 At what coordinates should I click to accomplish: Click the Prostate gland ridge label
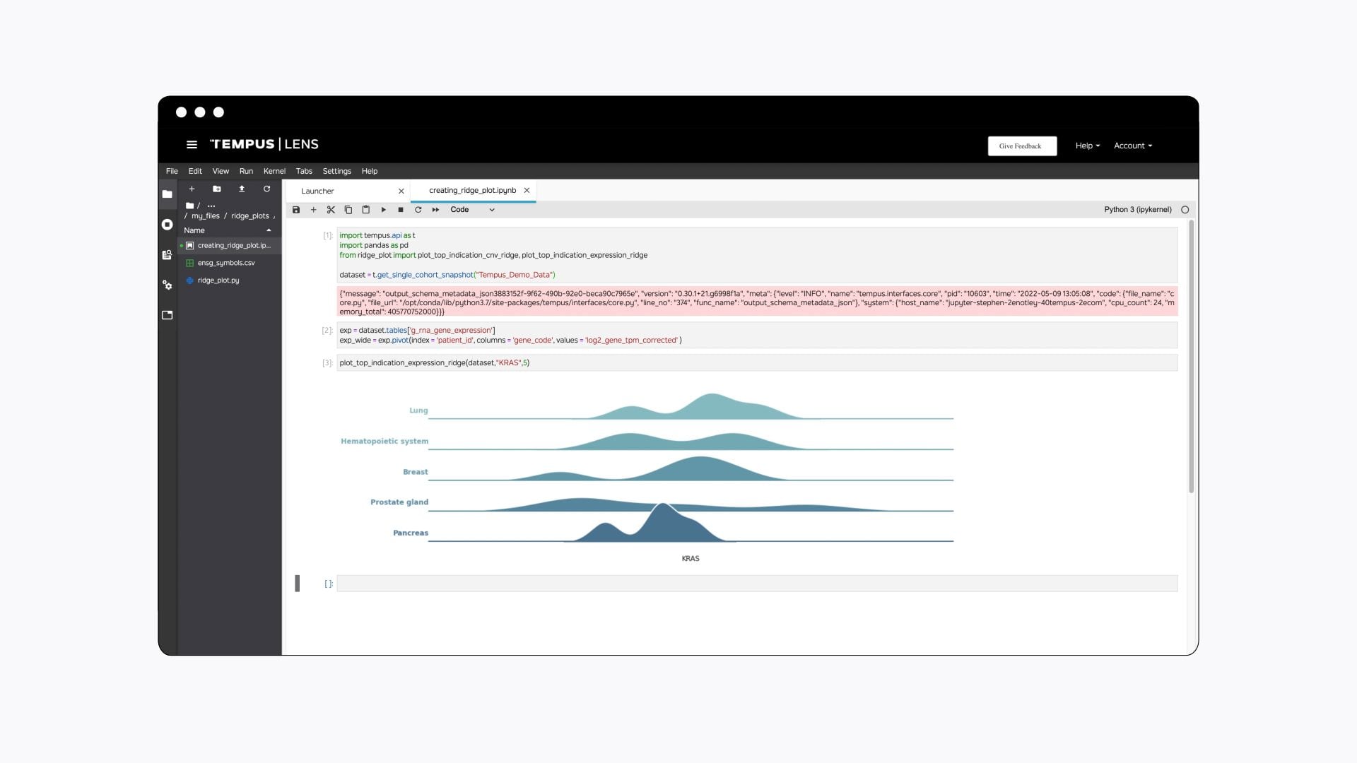[x=399, y=502]
